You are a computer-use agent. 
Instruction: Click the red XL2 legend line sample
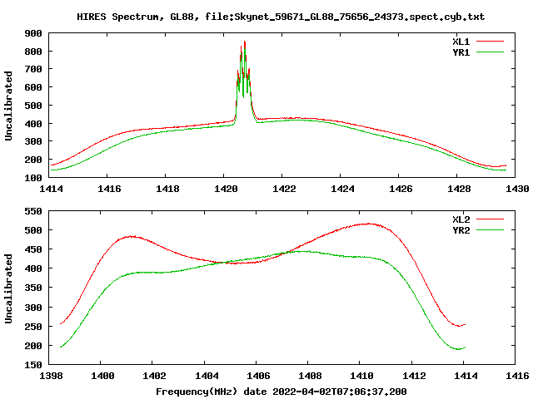pos(491,219)
